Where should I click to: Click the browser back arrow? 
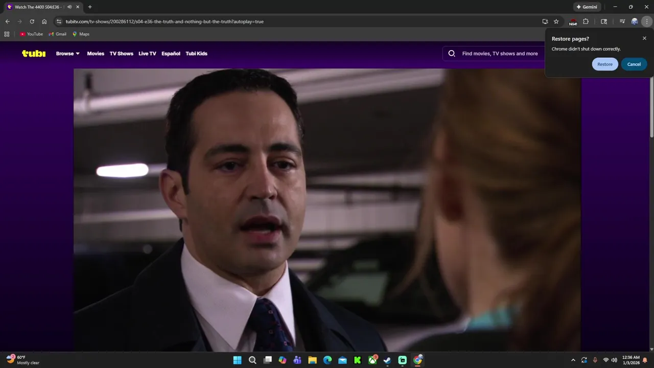pyautogui.click(x=7, y=21)
